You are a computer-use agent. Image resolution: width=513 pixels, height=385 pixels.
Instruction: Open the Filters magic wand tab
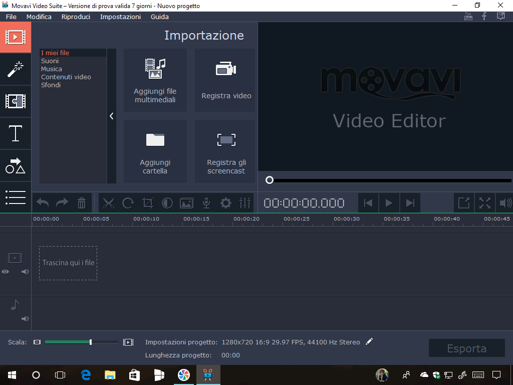click(16, 69)
